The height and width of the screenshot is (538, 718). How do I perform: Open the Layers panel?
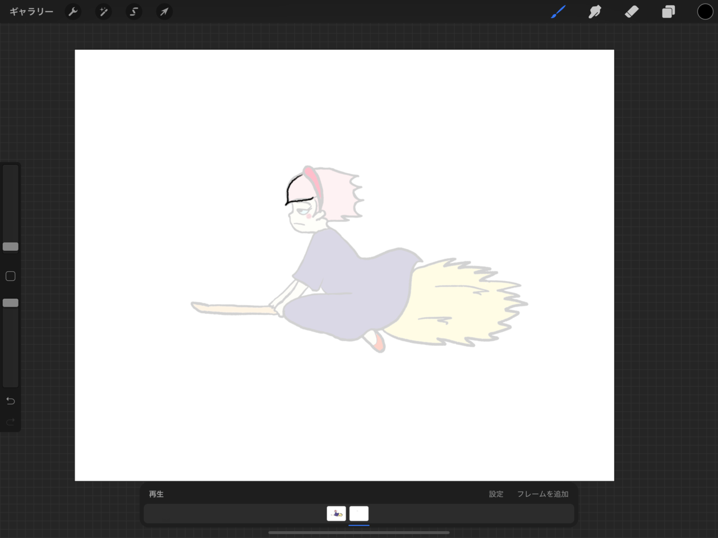pyautogui.click(x=668, y=12)
